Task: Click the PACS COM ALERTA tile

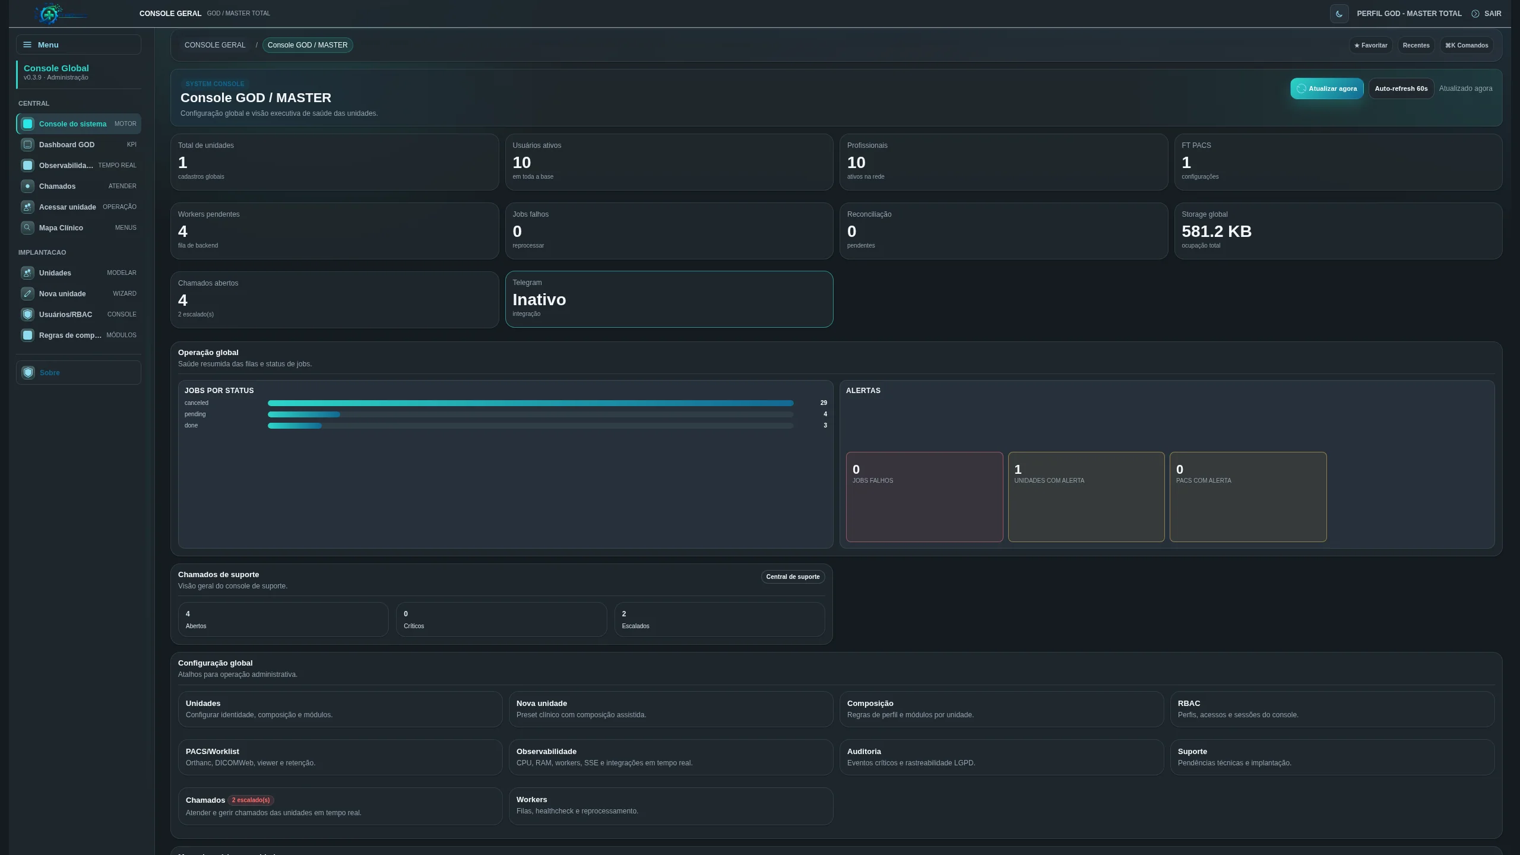Action: [1248, 497]
